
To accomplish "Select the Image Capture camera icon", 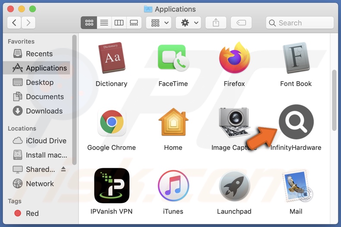I will click(234, 122).
